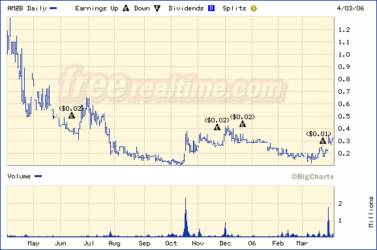Click the Splits legend text
The width and height of the screenshot is (377, 250).
tap(234, 8)
